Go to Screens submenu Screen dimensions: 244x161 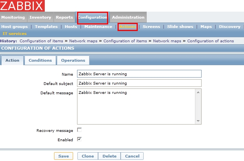pos(151,26)
